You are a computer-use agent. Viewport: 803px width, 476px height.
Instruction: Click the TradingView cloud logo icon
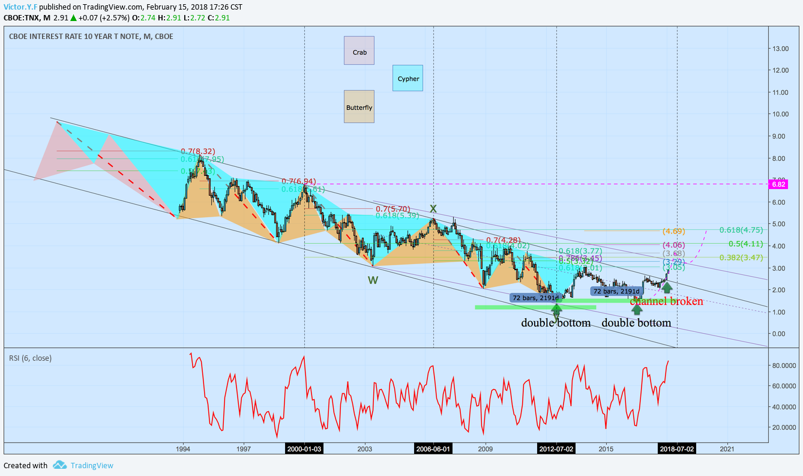click(59, 465)
